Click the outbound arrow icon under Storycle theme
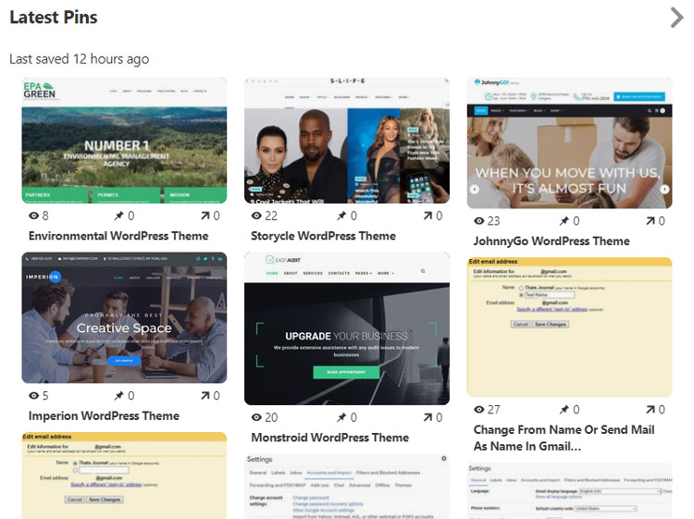 click(428, 216)
